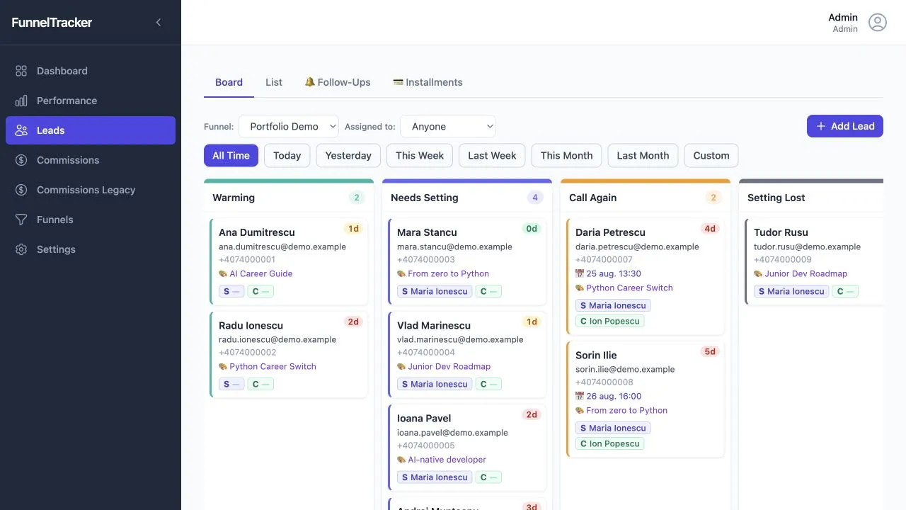Screen dimensions: 906x510
Task: Click the 2d age badge on Radu Ionescu
Action: 352,322
